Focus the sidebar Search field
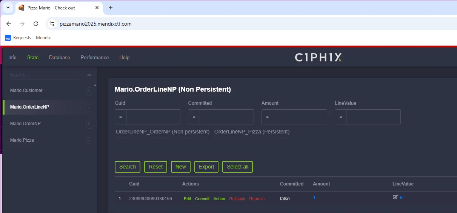Image resolution: width=457 pixels, height=213 pixels. click(x=44, y=75)
